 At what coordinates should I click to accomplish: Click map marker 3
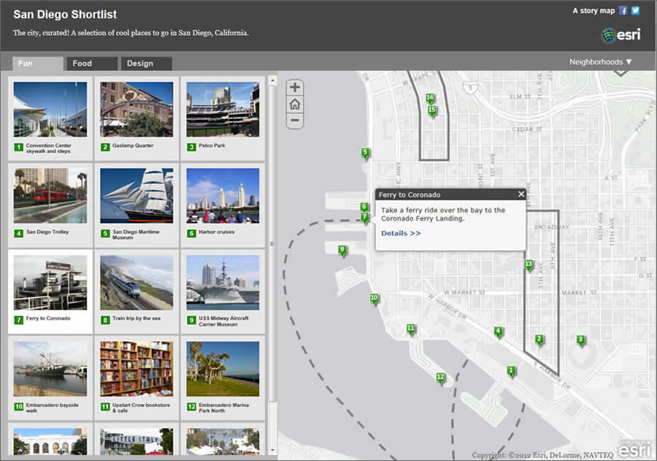(x=580, y=340)
